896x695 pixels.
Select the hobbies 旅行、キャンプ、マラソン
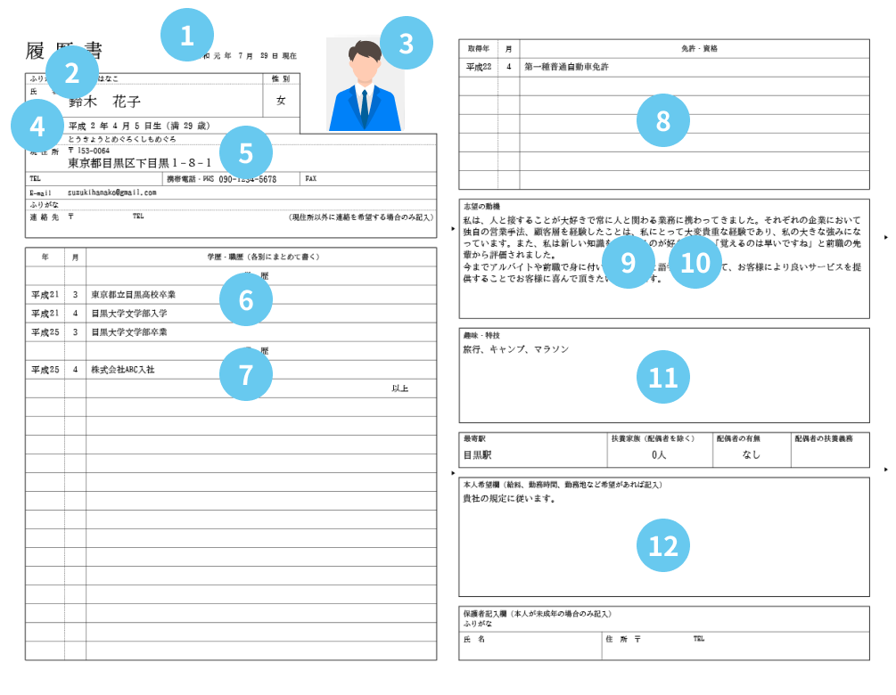(516, 349)
